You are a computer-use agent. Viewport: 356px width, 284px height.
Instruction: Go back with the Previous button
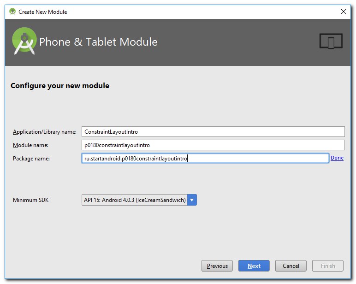(217, 266)
